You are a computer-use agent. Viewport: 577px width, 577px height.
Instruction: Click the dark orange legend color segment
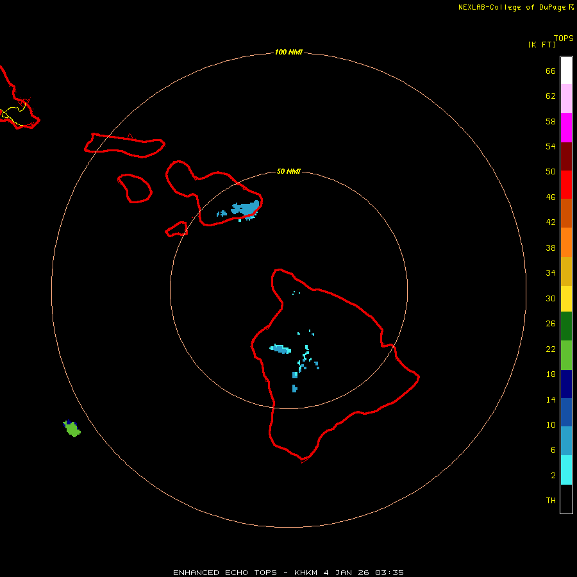point(566,213)
